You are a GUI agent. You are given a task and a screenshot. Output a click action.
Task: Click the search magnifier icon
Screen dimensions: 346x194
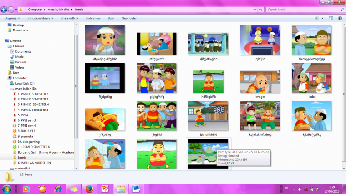[x=342, y=10]
